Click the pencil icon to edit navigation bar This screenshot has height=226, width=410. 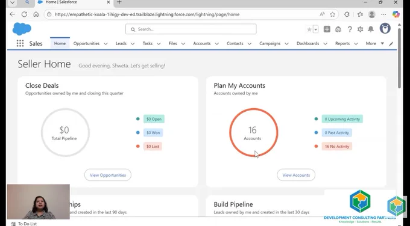[x=391, y=44]
